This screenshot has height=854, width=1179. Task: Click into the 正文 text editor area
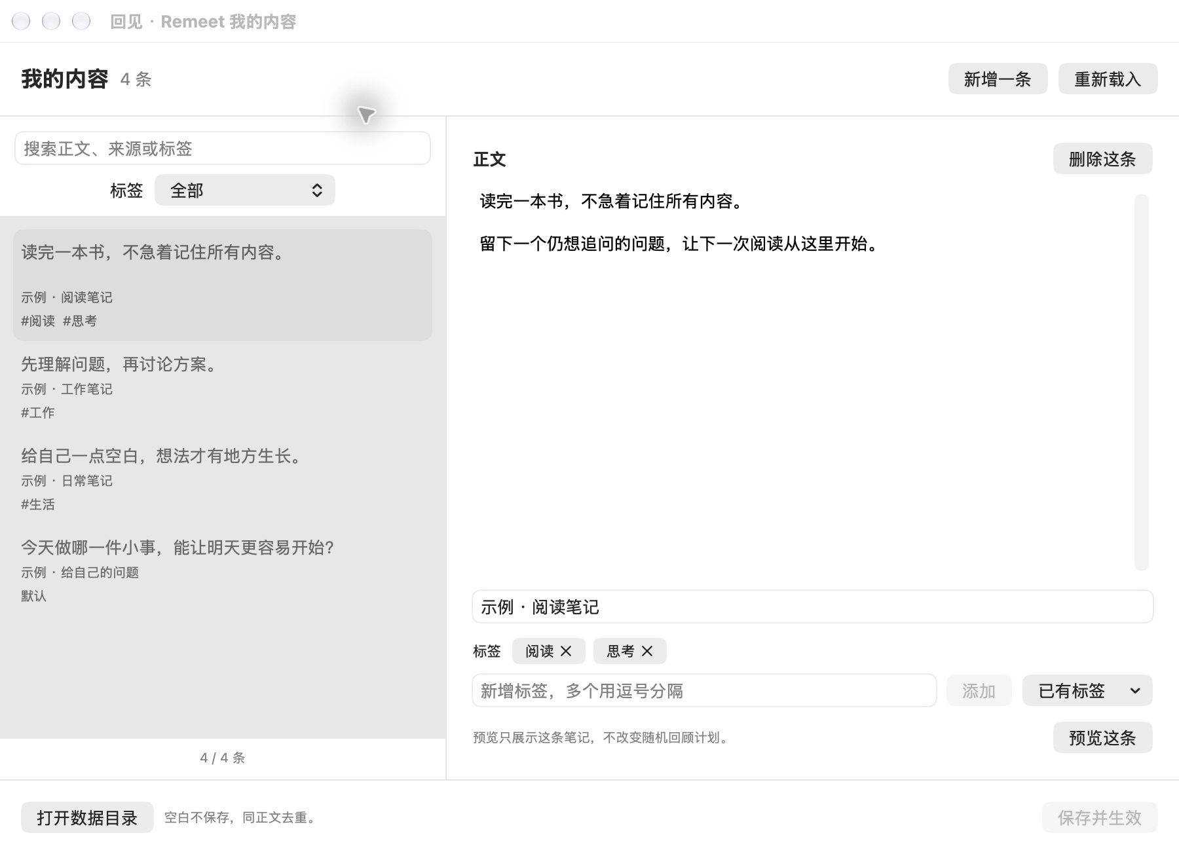(x=802, y=381)
